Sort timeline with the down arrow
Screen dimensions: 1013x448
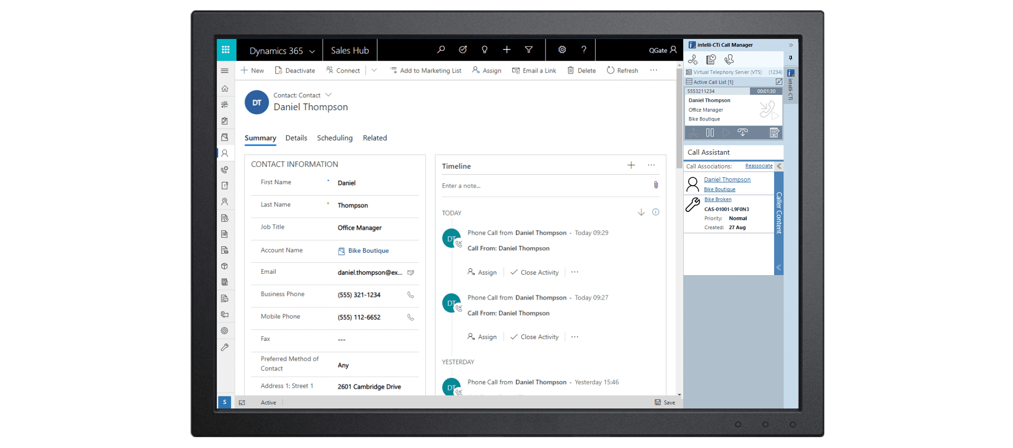(641, 212)
